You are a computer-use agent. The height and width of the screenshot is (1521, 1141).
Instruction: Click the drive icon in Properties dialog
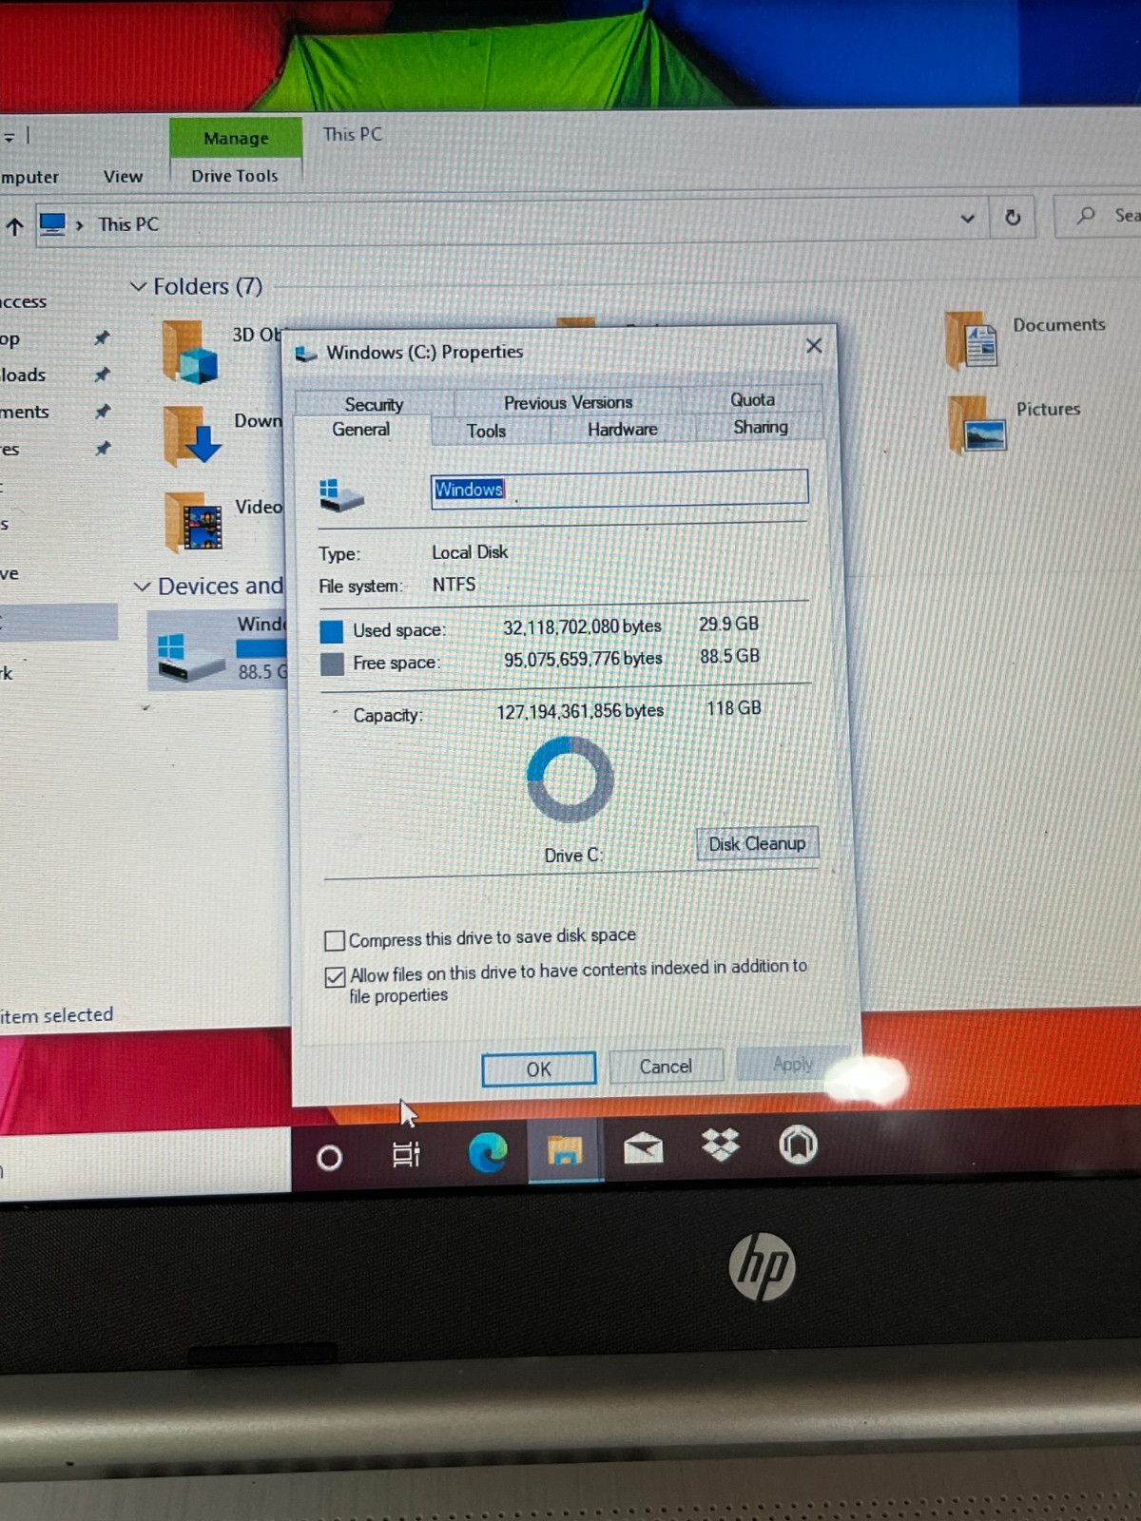click(341, 495)
